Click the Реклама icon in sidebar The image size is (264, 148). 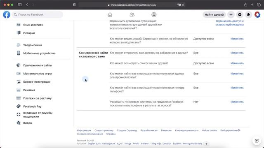tap(19, 90)
